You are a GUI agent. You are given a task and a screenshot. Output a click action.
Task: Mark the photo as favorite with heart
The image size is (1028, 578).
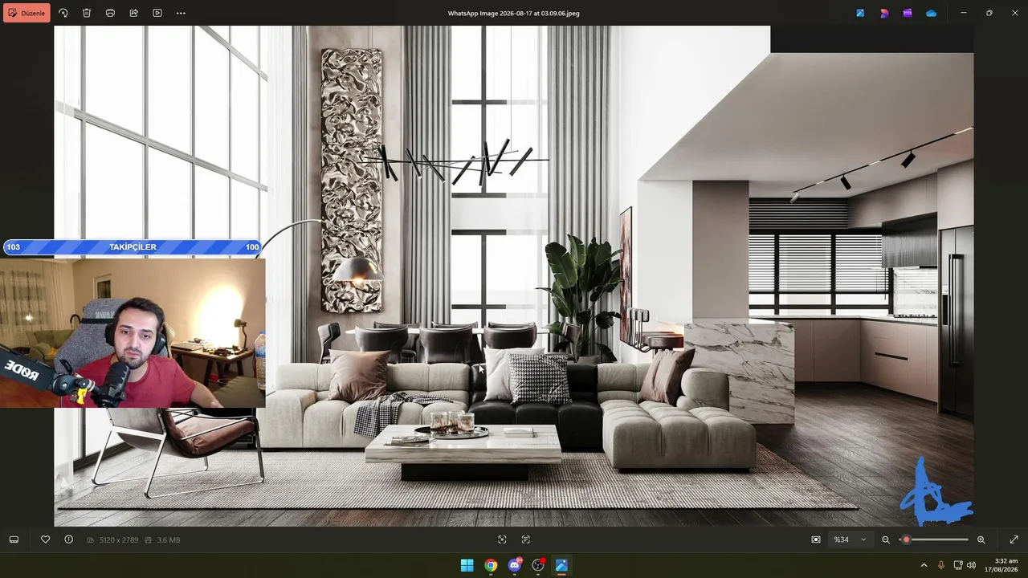45,539
